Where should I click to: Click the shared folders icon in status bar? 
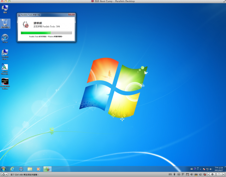click(x=200, y=174)
